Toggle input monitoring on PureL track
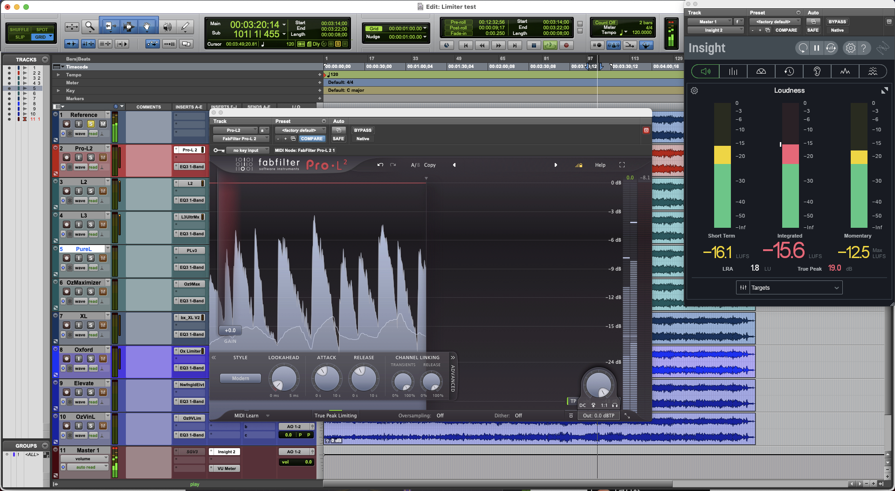 (x=79, y=258)
